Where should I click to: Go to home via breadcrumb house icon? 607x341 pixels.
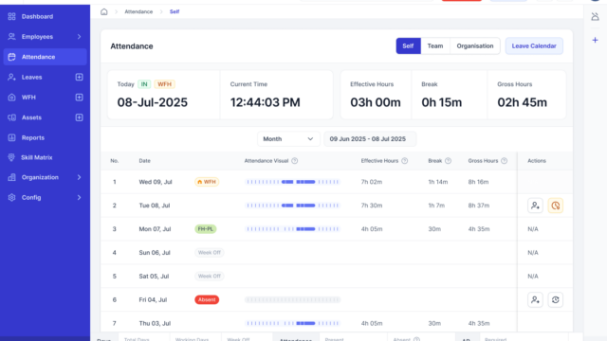click(x=103, y=11)
